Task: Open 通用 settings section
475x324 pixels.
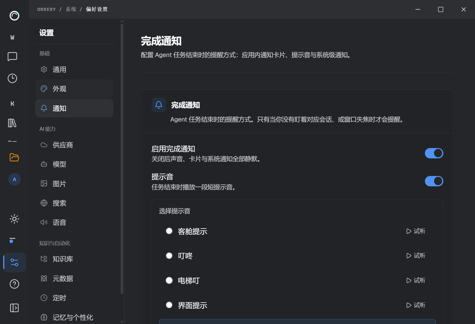Action: [x=74, y=69]
